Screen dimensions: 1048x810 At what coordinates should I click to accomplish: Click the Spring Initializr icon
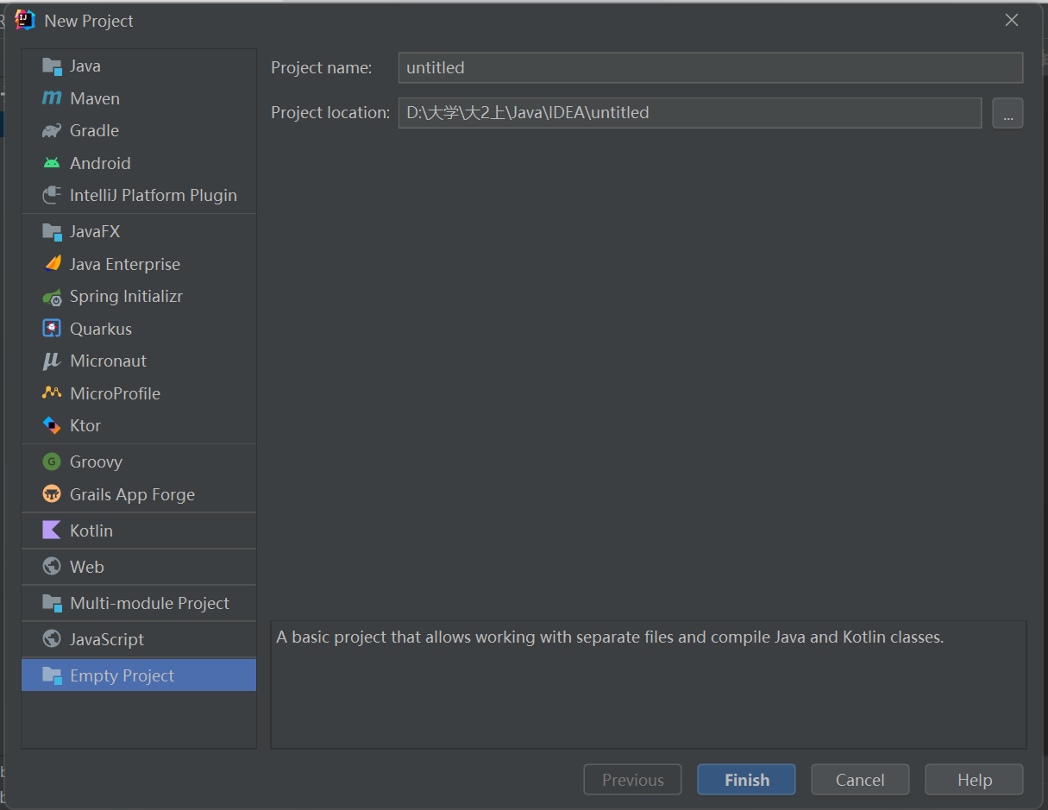click(x=52, y=297)
